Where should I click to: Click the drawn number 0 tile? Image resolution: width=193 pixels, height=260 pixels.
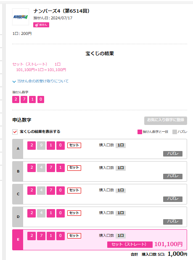[x=41, y=99]
